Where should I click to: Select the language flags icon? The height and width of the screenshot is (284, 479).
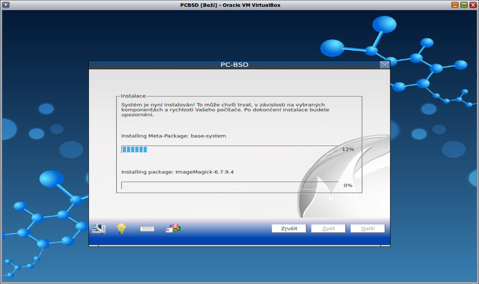(172, 228)
